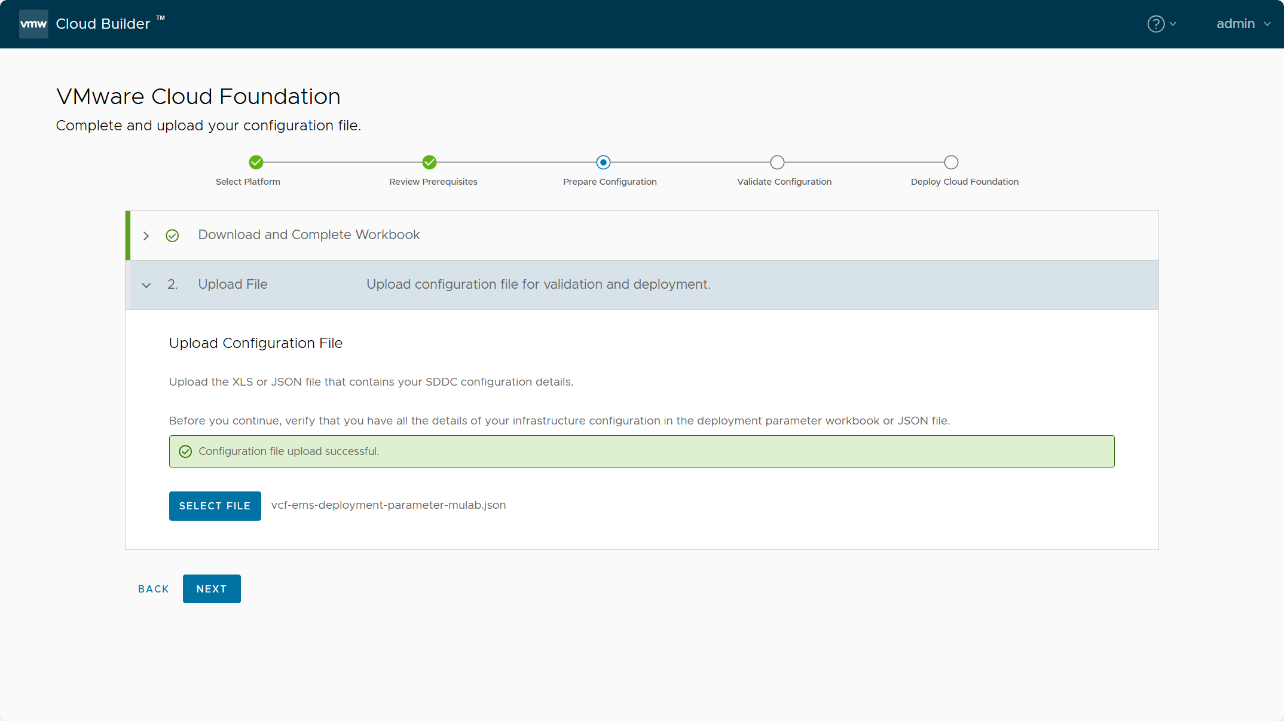Click the configuration file upload success message area
1284x721 pixels.
tap(642, 451)
